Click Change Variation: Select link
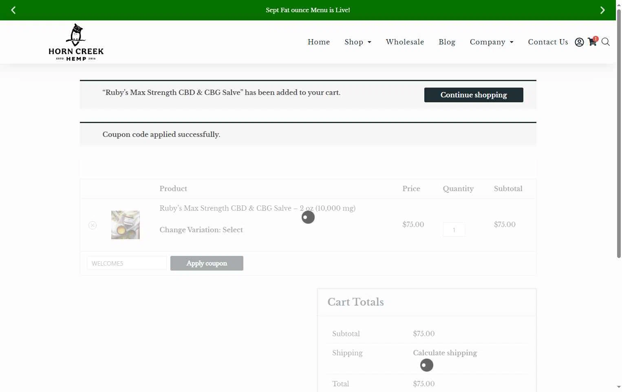Screen dimensions: 622x392 (201, 230)
